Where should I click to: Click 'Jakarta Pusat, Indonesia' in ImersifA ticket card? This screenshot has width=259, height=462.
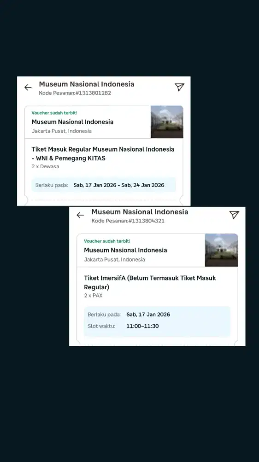(114, 260)
